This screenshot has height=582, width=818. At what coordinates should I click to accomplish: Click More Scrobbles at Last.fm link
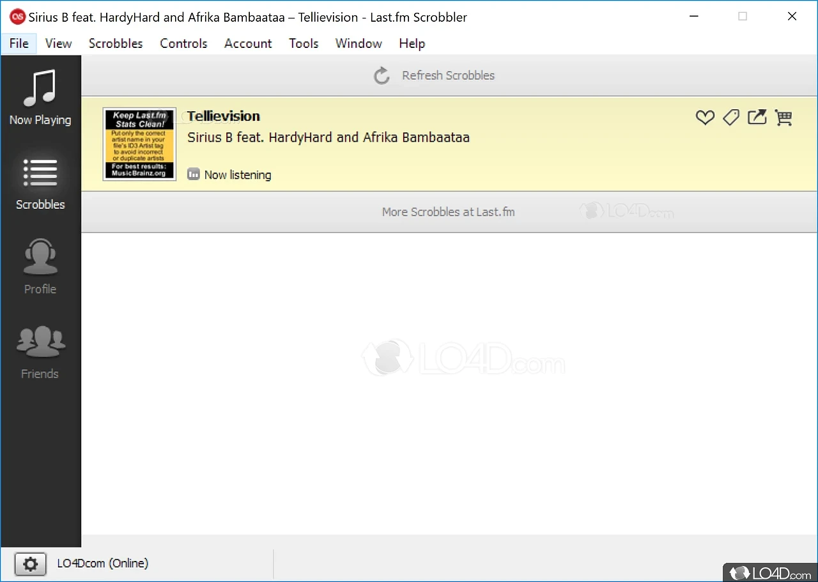coord(449,211)
